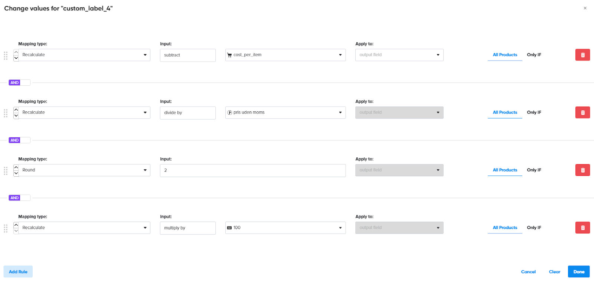
Task: Close the dialog with X
Action: (585, 8)
